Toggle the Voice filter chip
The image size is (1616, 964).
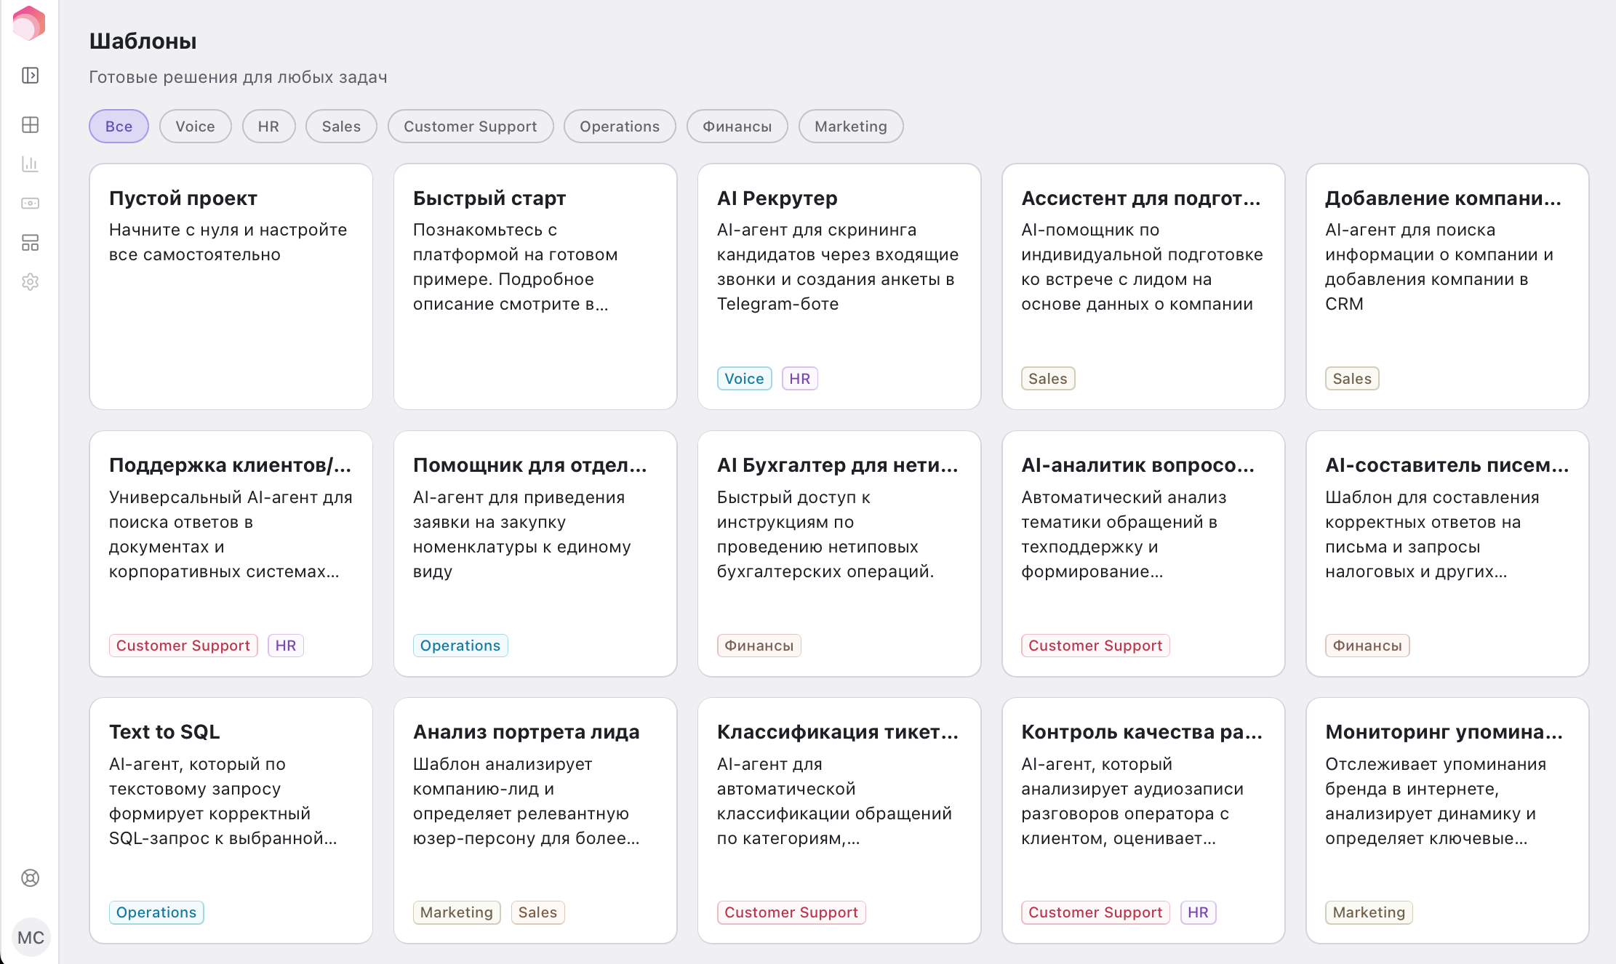click(x=195, y=126)
